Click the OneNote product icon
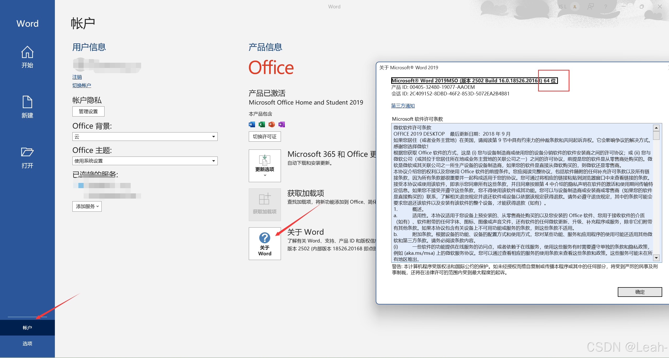The image size is (669, 358). [x=281, y=124]
